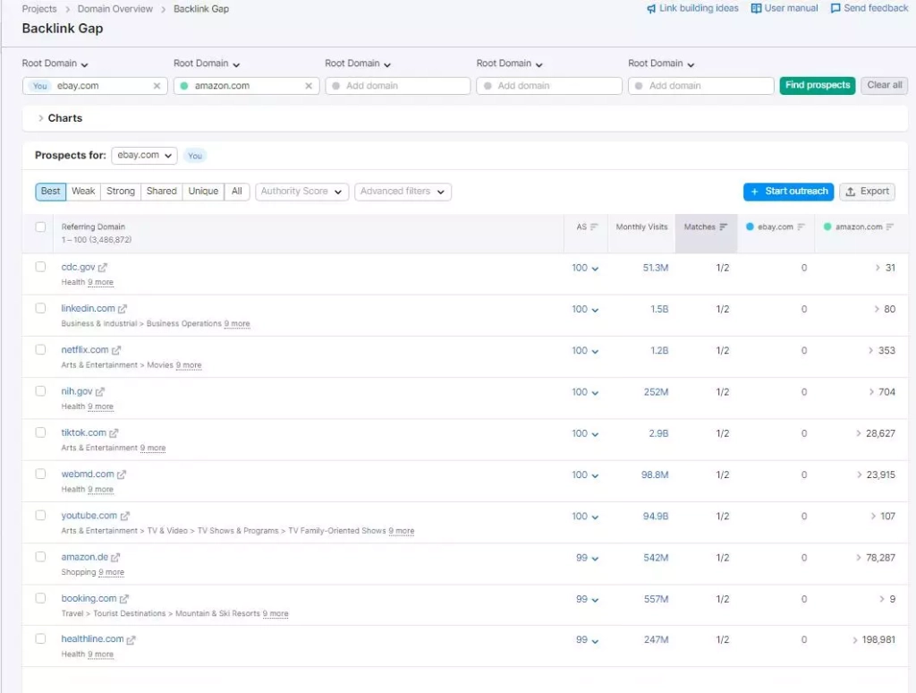
Task: Remove amazon.com domain with X icon
Action: [x=309, y=86]
